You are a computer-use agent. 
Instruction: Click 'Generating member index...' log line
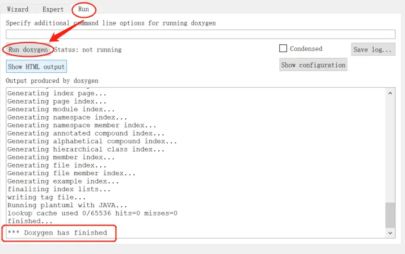[x=61, y=157]
